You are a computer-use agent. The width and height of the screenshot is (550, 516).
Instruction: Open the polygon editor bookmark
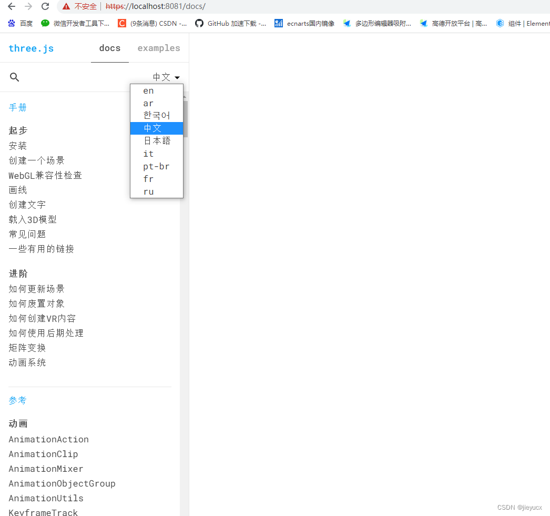(x=377, y=24)
